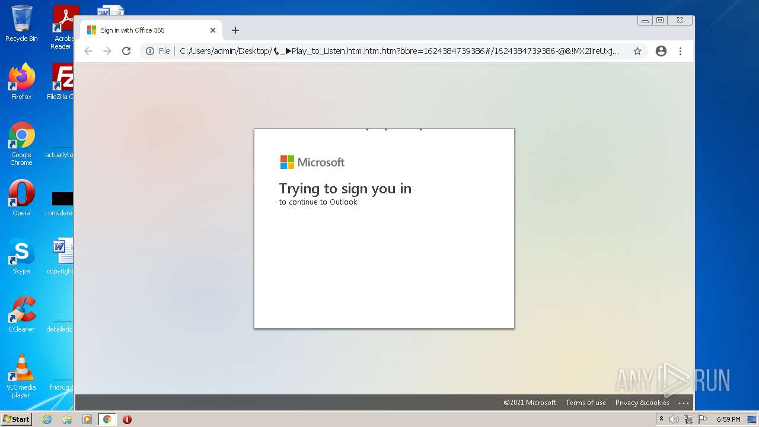Open the Windows Start menu
The height and width of the screenshot is (427, 759).
17,419
